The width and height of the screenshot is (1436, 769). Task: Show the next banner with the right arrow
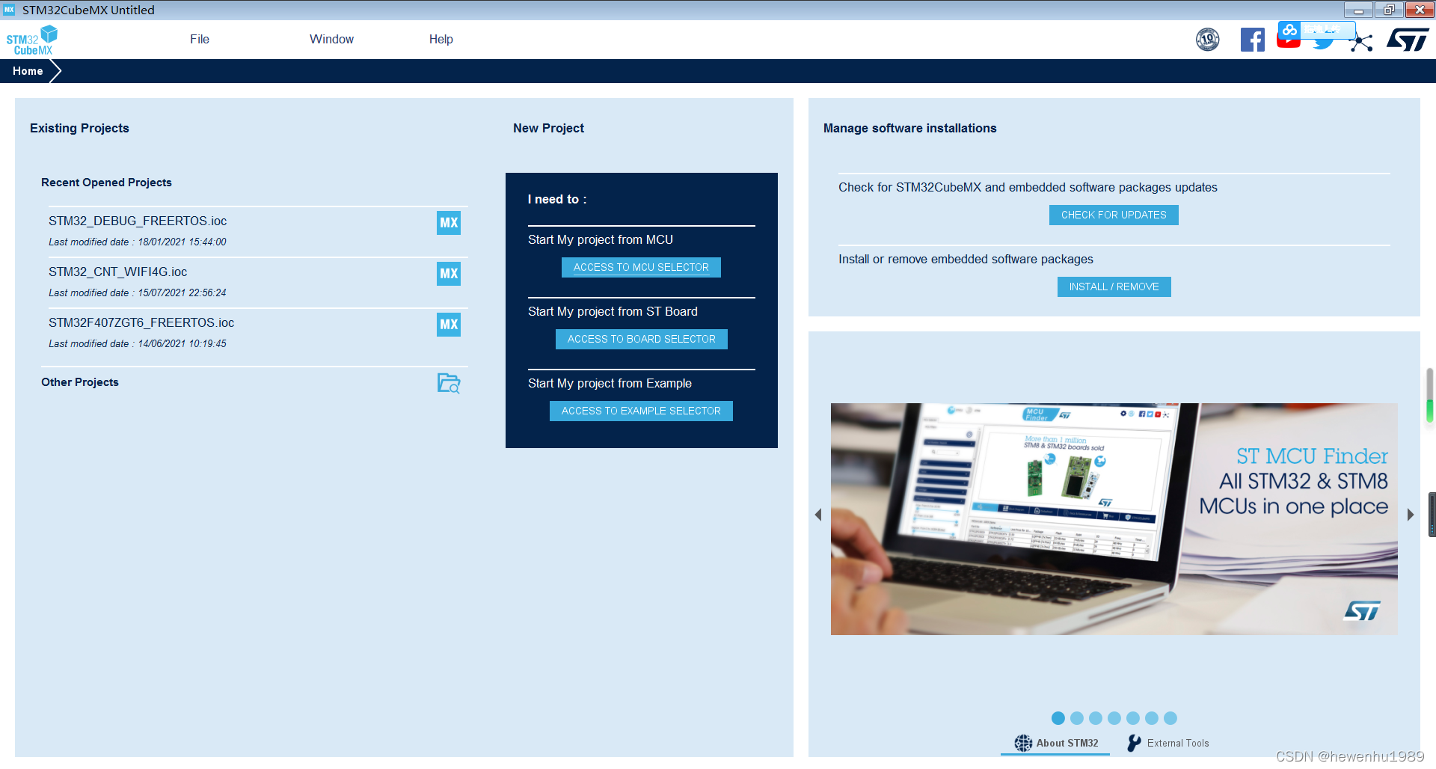(x=1411, y=515)
